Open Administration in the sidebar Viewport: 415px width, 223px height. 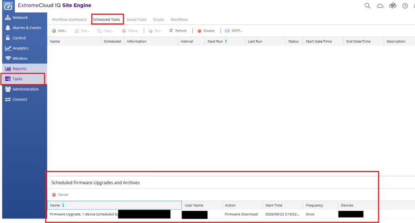(x=25, y=89)
